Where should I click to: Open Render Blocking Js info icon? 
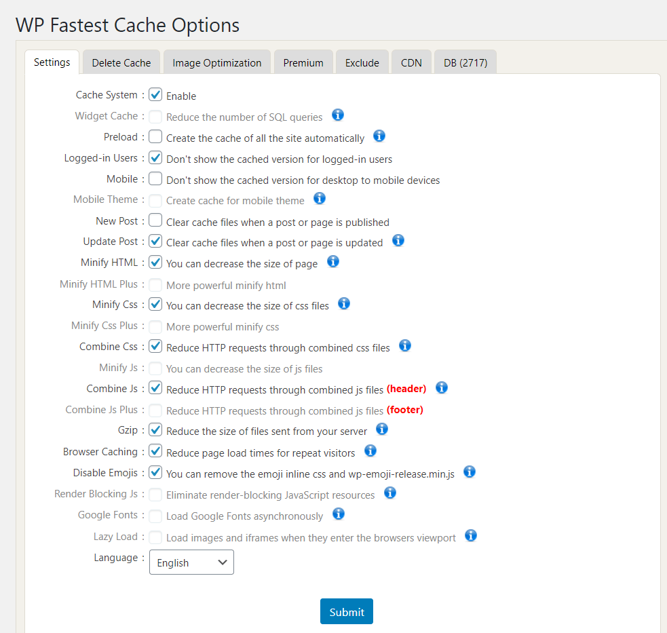tap(390, 493)
